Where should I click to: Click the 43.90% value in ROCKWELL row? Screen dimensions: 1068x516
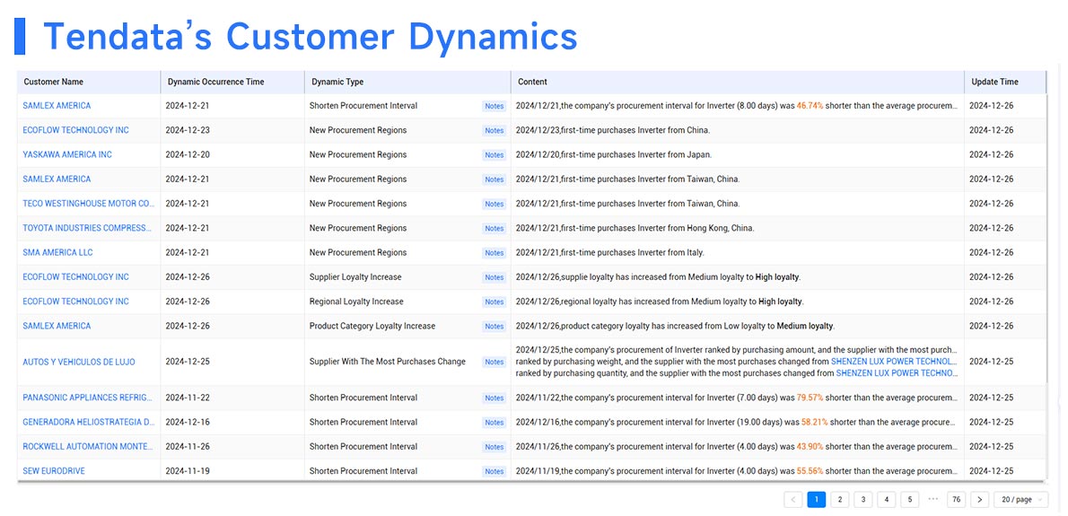pos(810,447)
